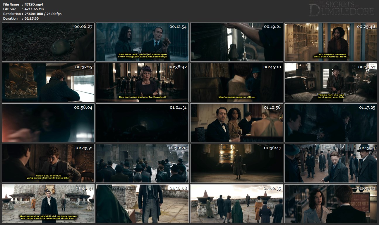
Task: Choose the street scene thumbnail at 01:43:14
Action: (x=331, y=163)
